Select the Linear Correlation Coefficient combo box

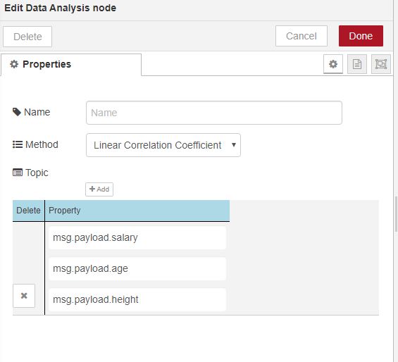pyautogui.click(x=163, y=145)
